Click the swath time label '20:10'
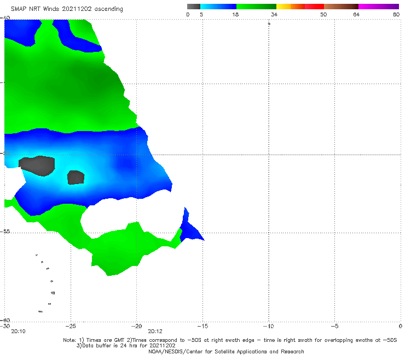 [19, 332]
